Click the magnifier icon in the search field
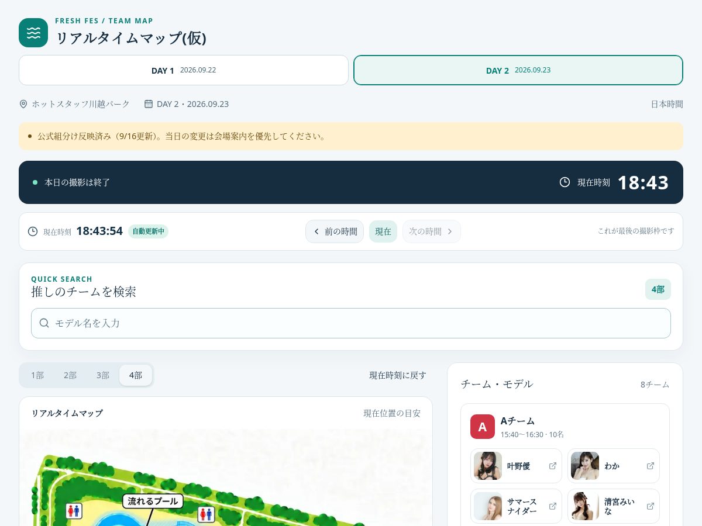The width and height of the screenshot is (702, 526). 44,323
